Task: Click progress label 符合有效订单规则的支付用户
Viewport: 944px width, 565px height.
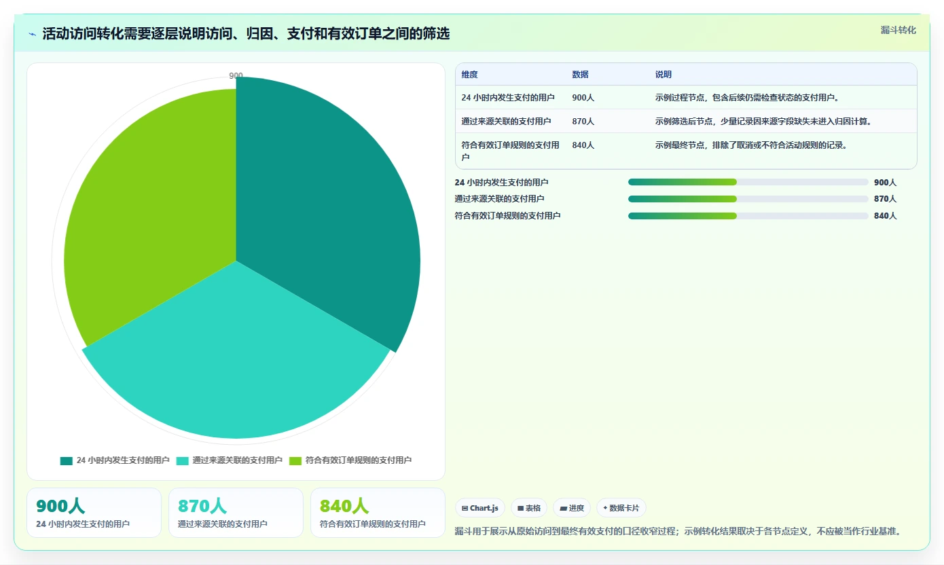Action: (507, 216)
